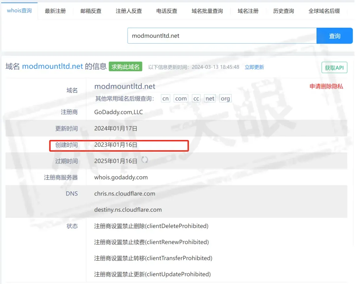
Task: Click the clientTransferProhibited status line
Action: coord(153,258)
